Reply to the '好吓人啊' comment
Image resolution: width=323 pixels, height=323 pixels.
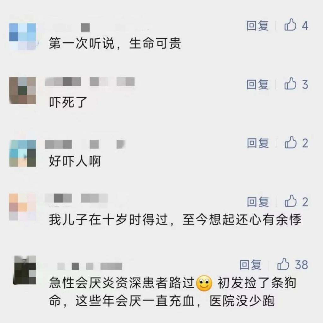258,143
